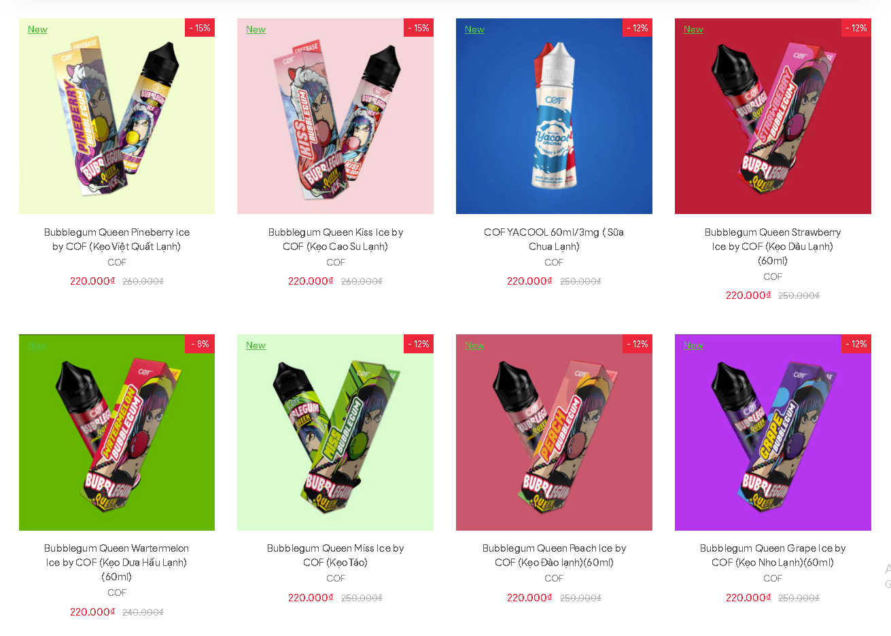
Task: Click the -15% discount badge on Kiss Ice
Action: tap(419, 28)
